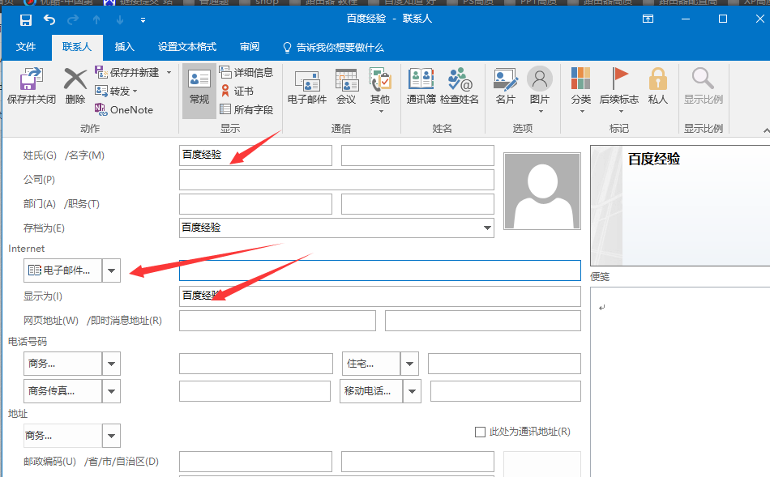This screenshot has height=477, width=770.
Task: Click the 住宅... phone button
Action: (370, 364)
